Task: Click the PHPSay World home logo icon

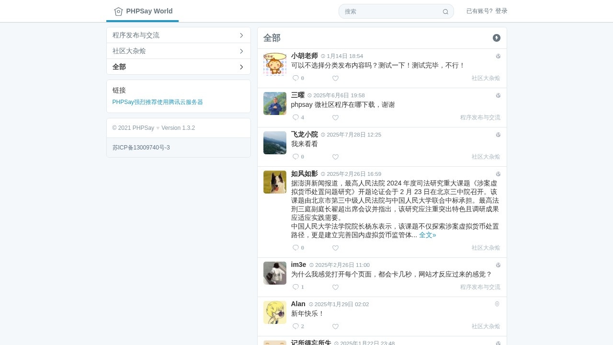Action: point(118,11)
